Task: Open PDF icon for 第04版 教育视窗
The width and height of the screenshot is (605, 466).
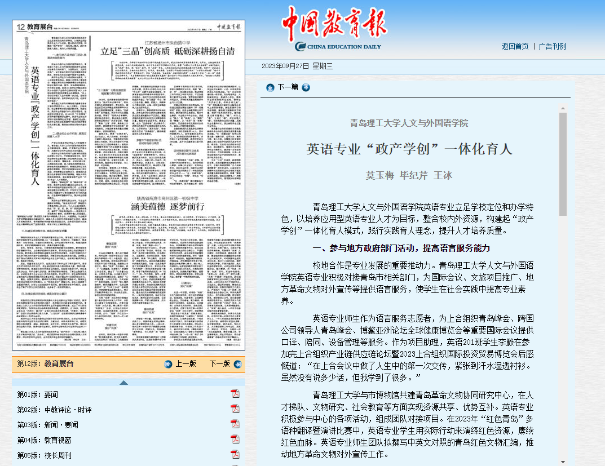Action: tap(235, 440)
